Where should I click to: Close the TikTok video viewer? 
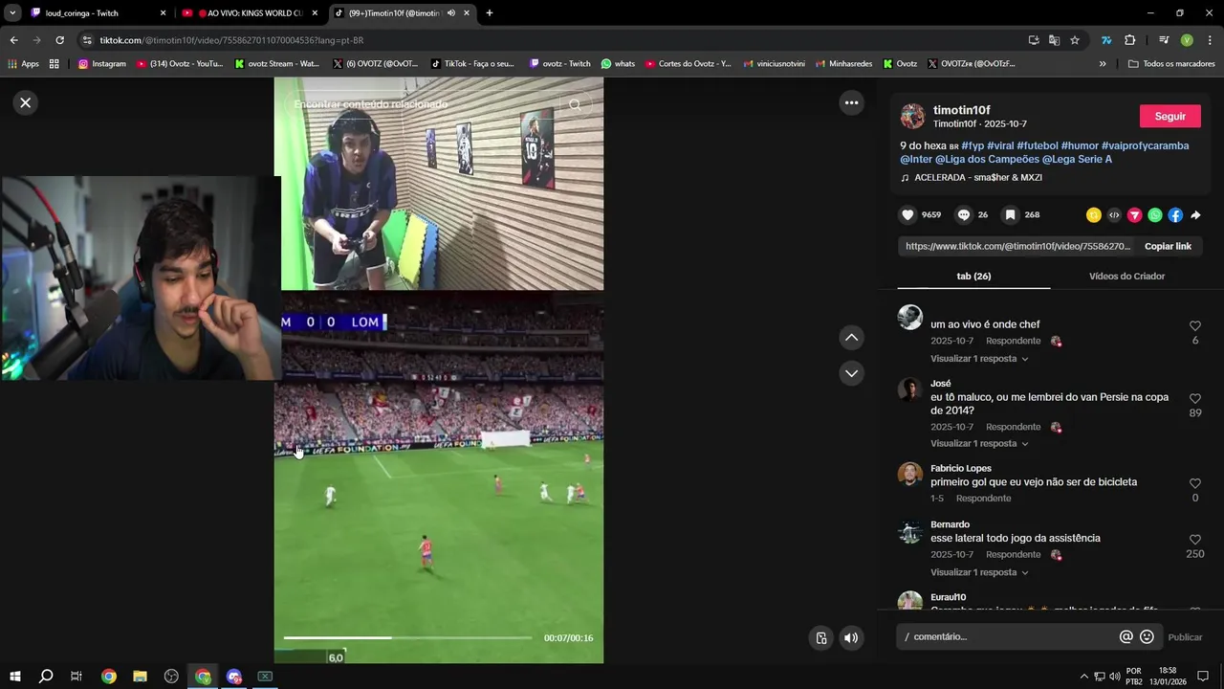pos(26,102)
